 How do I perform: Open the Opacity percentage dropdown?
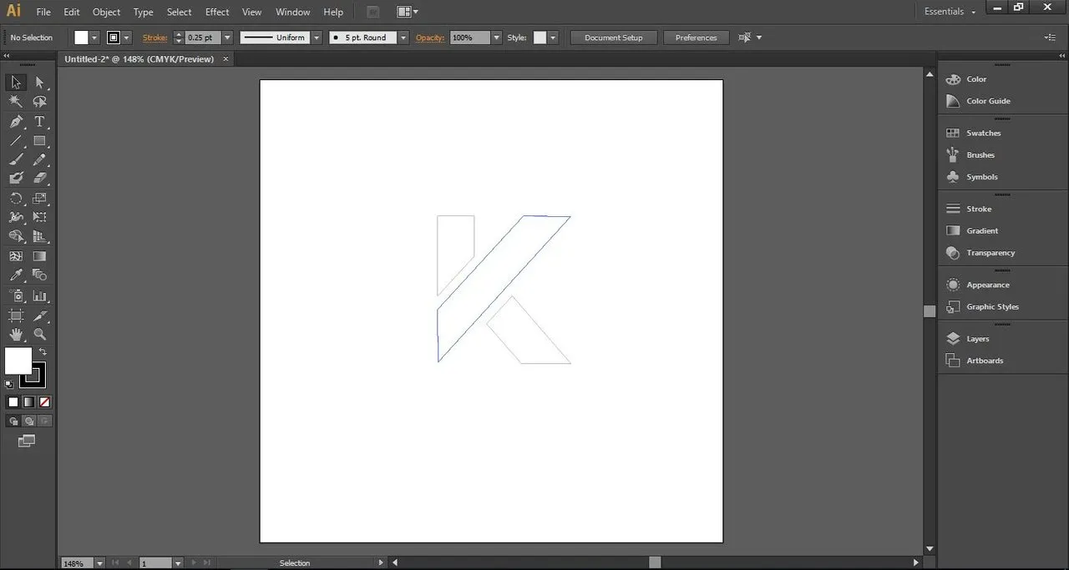point(496,38)
